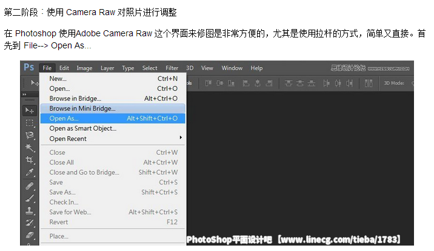
Task: Choose New... from File menu
Action: (x=113, y=79)
